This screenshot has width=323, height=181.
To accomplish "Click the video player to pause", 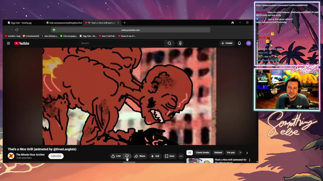I will pyautogui.click(x=129, y=96).
